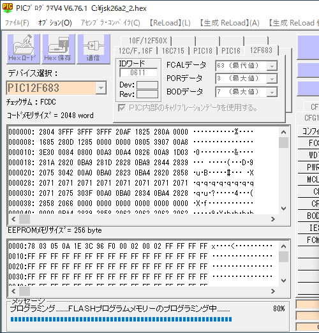The image size is (319, 333).
Task: Click the 【ReLoad】(L) menu item
Action: click(170, 22)
